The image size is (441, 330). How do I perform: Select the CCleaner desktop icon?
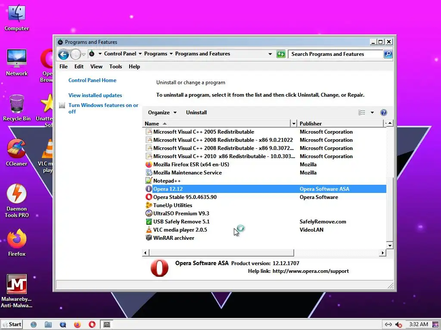[x=17, y=153]
